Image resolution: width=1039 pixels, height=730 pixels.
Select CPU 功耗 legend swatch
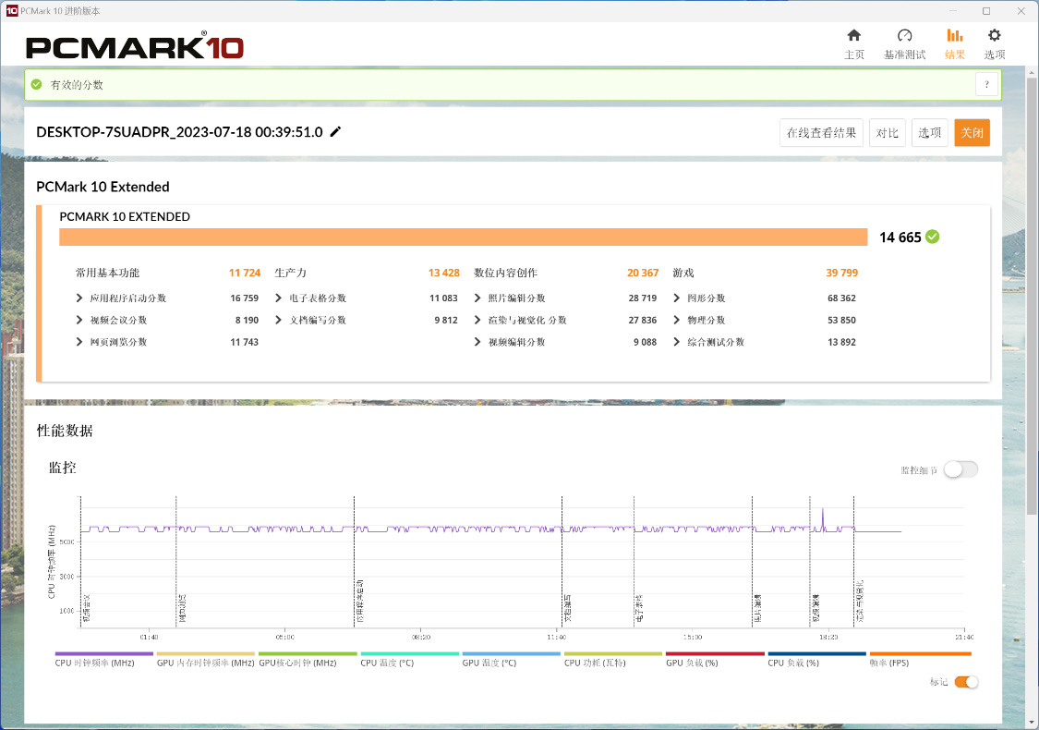coord(613,653)
